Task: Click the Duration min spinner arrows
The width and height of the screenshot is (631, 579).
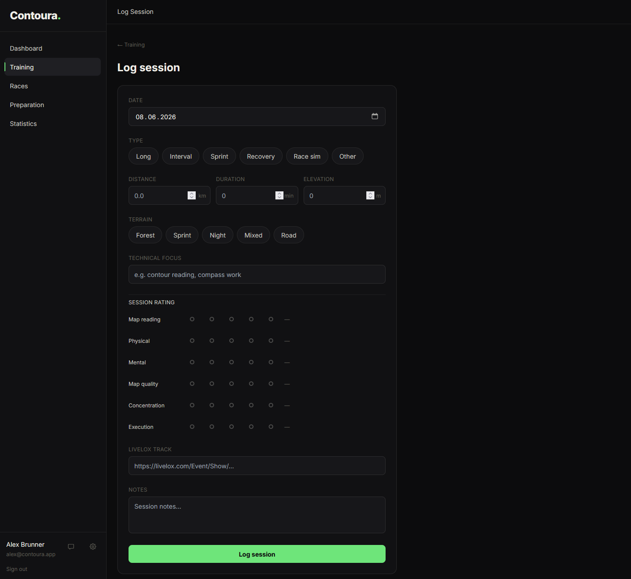Action: pos(279,195)
